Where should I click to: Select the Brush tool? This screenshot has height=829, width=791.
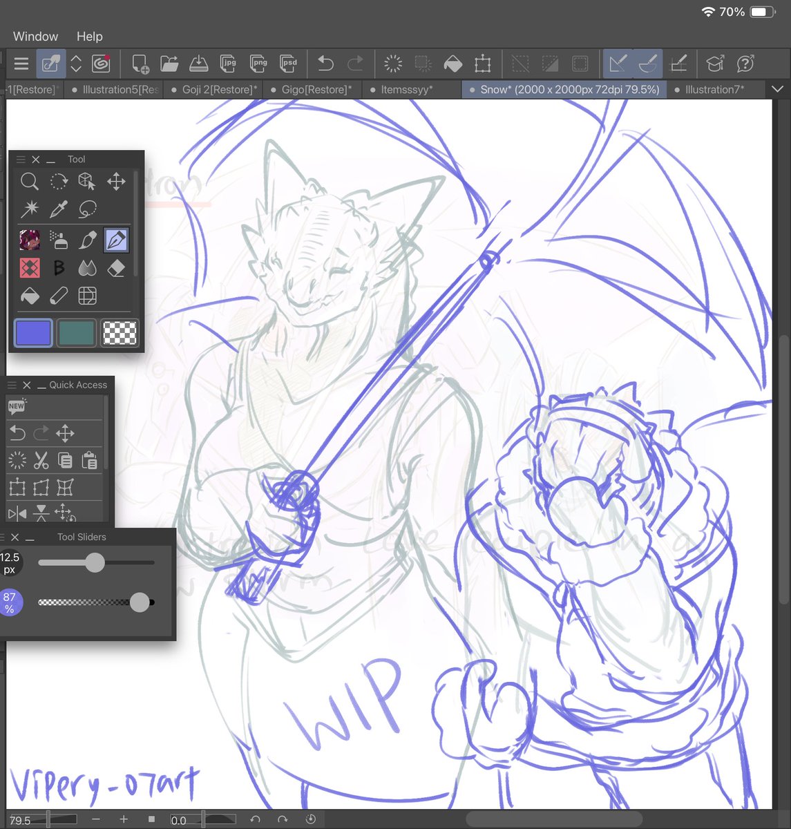pyautogui.click(x=87, y=240)
